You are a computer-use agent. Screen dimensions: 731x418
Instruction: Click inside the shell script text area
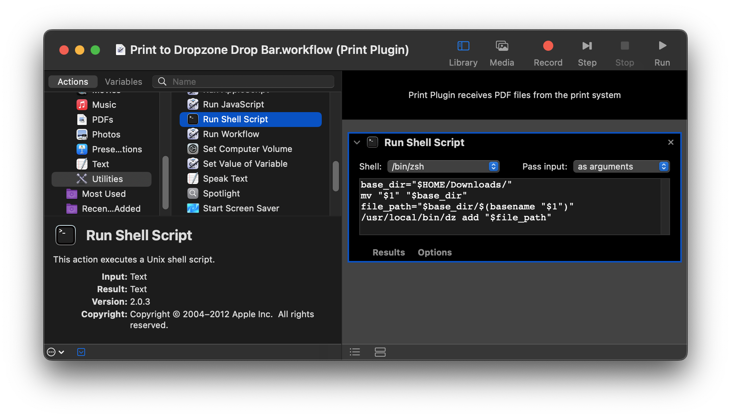click(x=510, y=207)
